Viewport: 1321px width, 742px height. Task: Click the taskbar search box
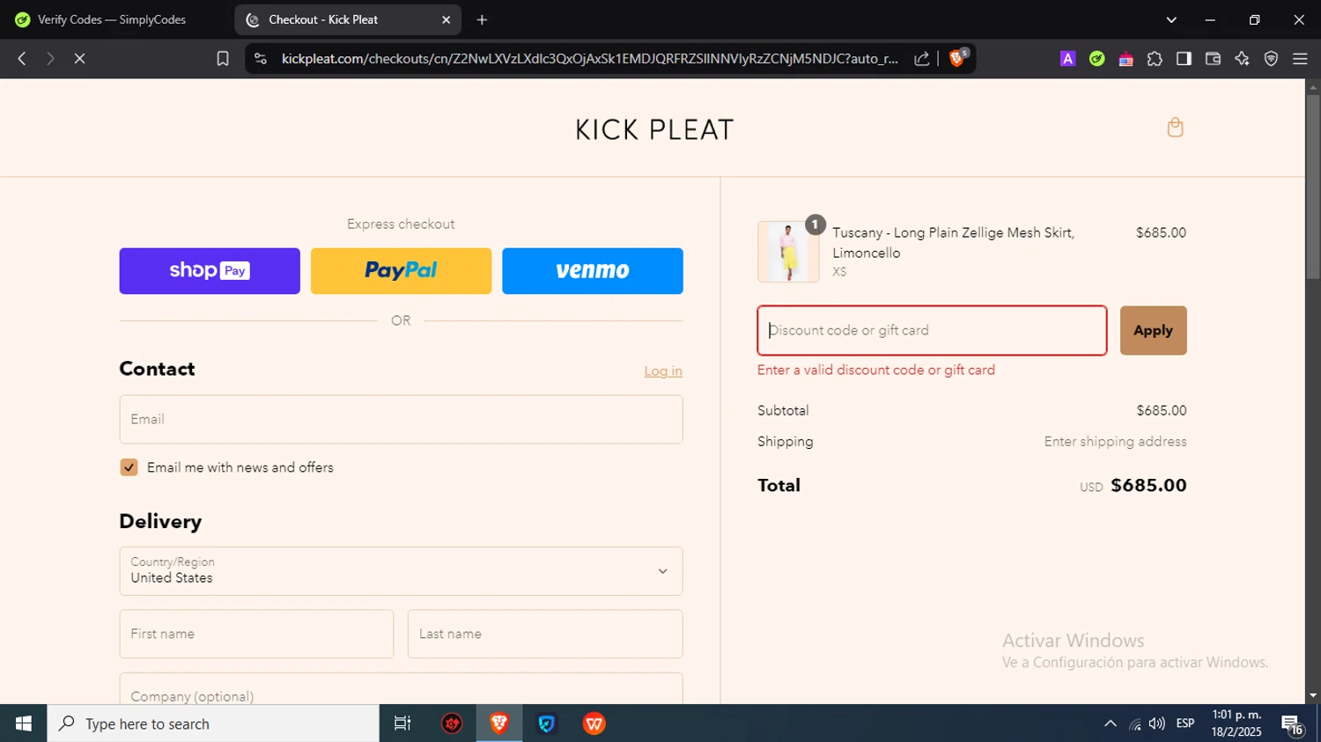tap(213, 724)
